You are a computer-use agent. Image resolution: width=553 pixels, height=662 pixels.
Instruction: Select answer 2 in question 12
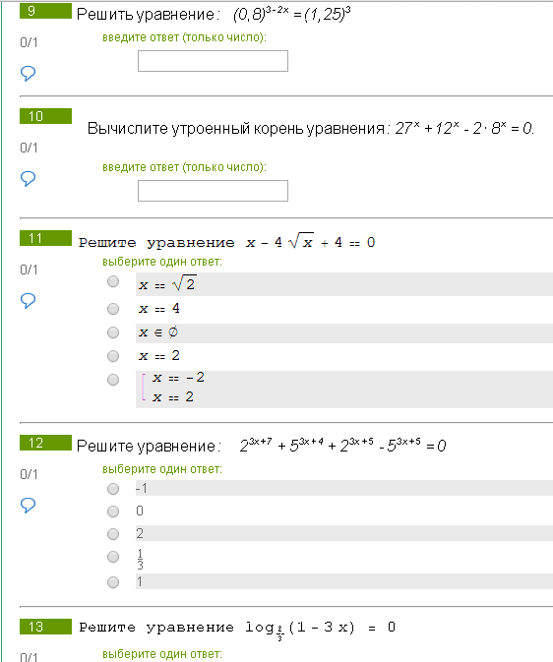click(113, 534)
